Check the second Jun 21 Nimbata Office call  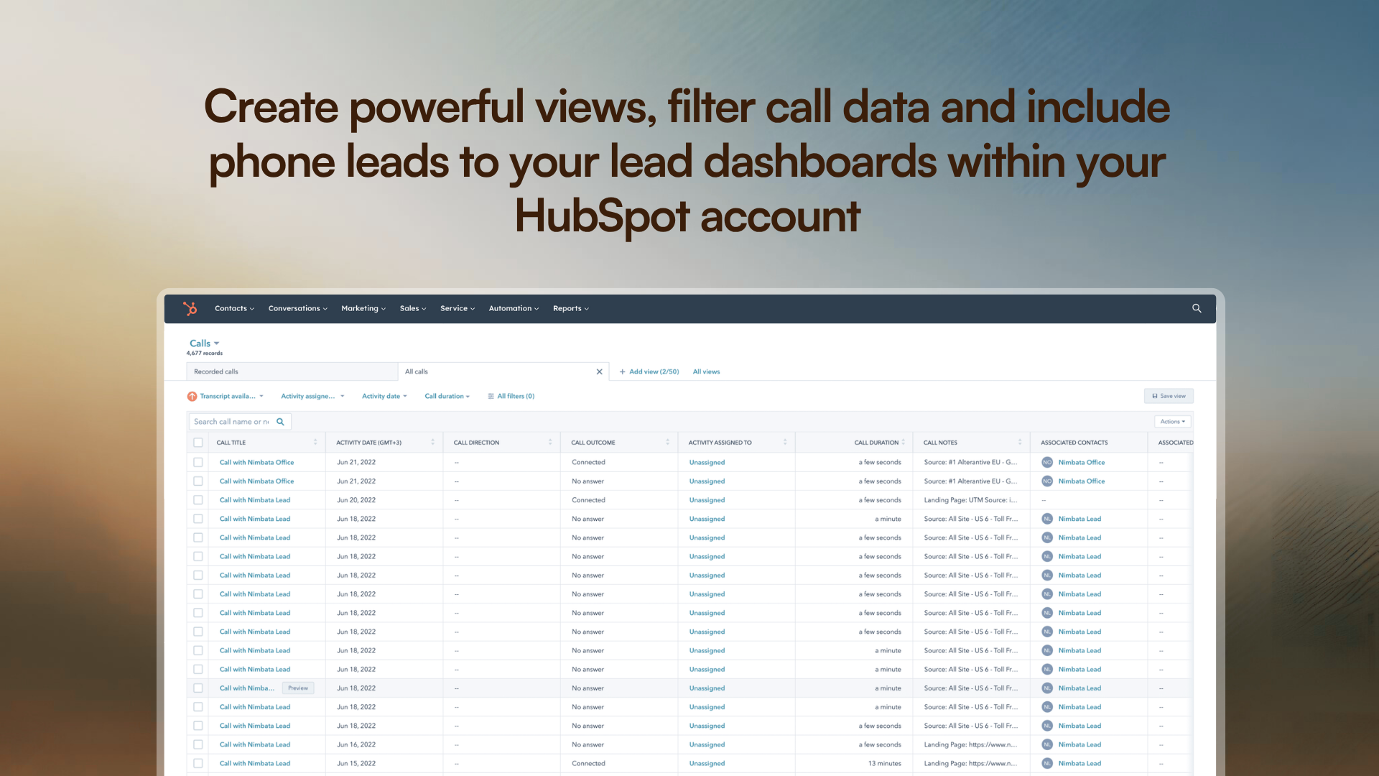pyautogui.click(x=198, y=481)
